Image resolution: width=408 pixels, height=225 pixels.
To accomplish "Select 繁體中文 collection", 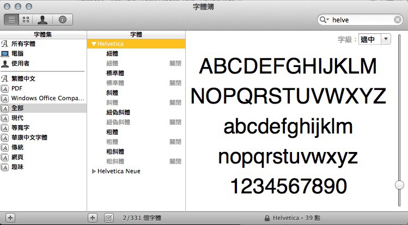I will (43, 78).
